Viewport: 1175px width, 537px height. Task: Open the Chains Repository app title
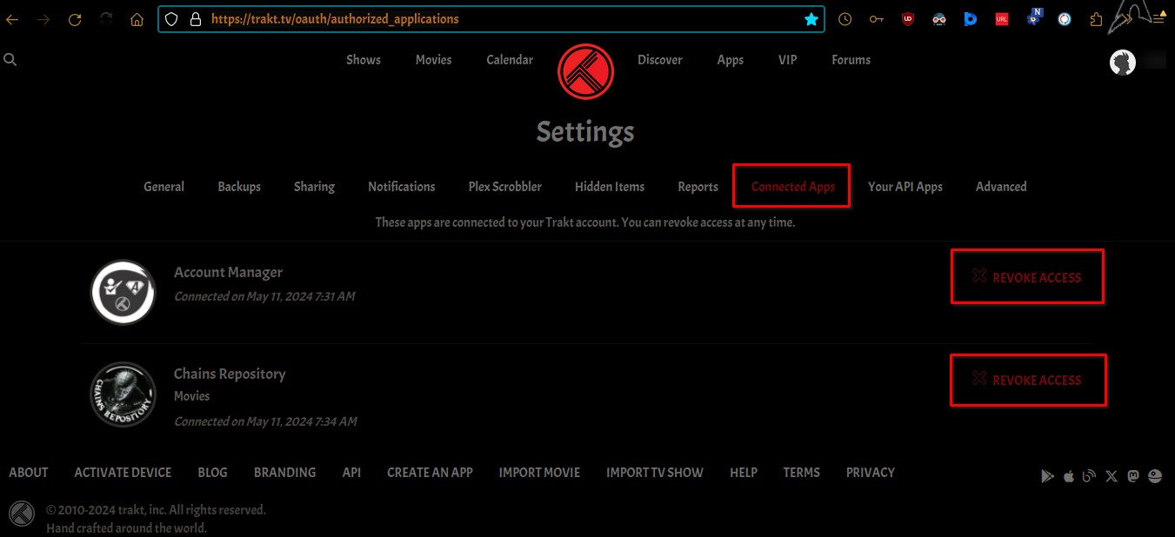(230, 375)
